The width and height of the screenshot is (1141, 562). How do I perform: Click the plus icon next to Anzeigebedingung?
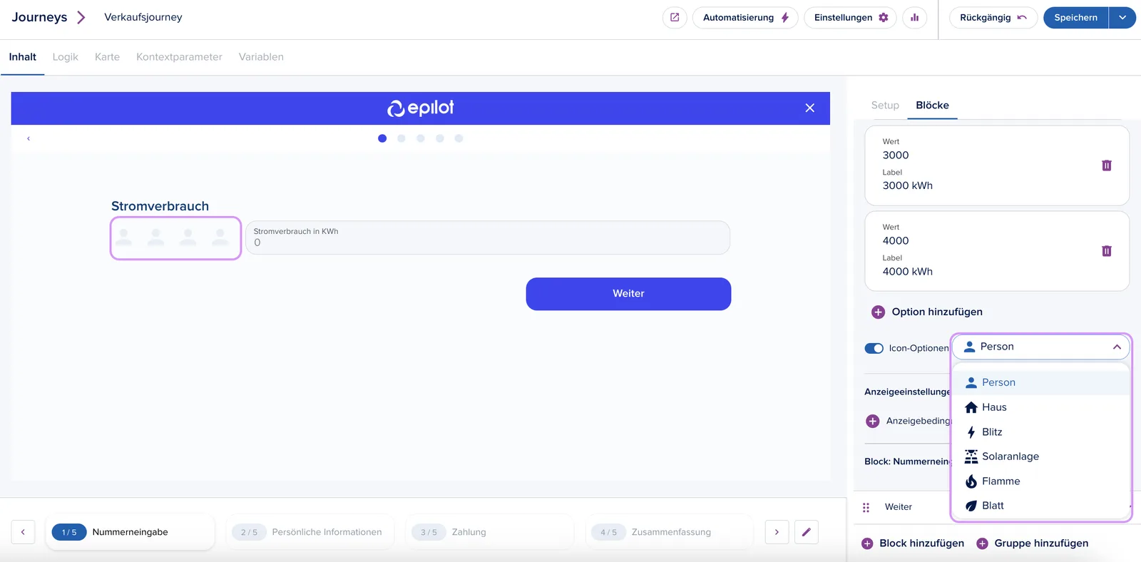click(872, 421)
